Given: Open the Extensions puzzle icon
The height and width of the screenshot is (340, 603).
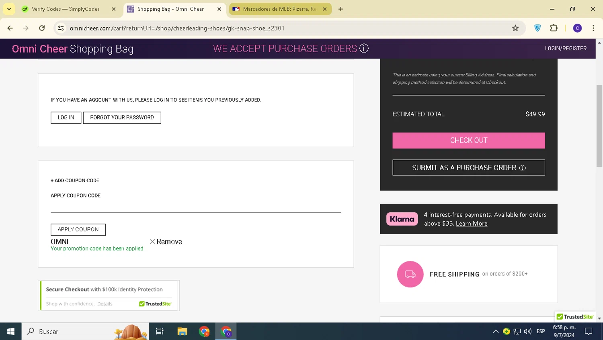Looking at the screenshot, I should (x=554, y=28).
